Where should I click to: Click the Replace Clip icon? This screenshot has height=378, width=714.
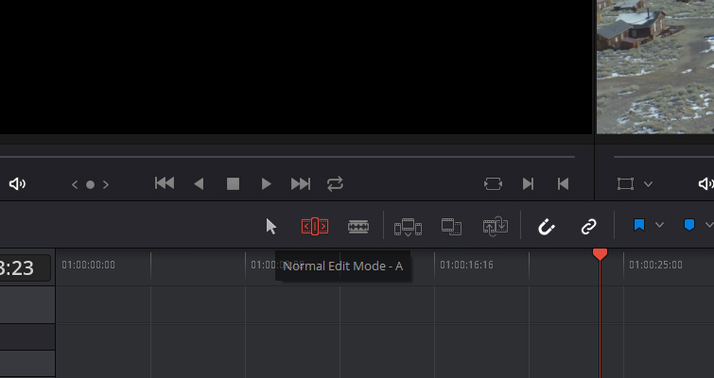[495, 226]
